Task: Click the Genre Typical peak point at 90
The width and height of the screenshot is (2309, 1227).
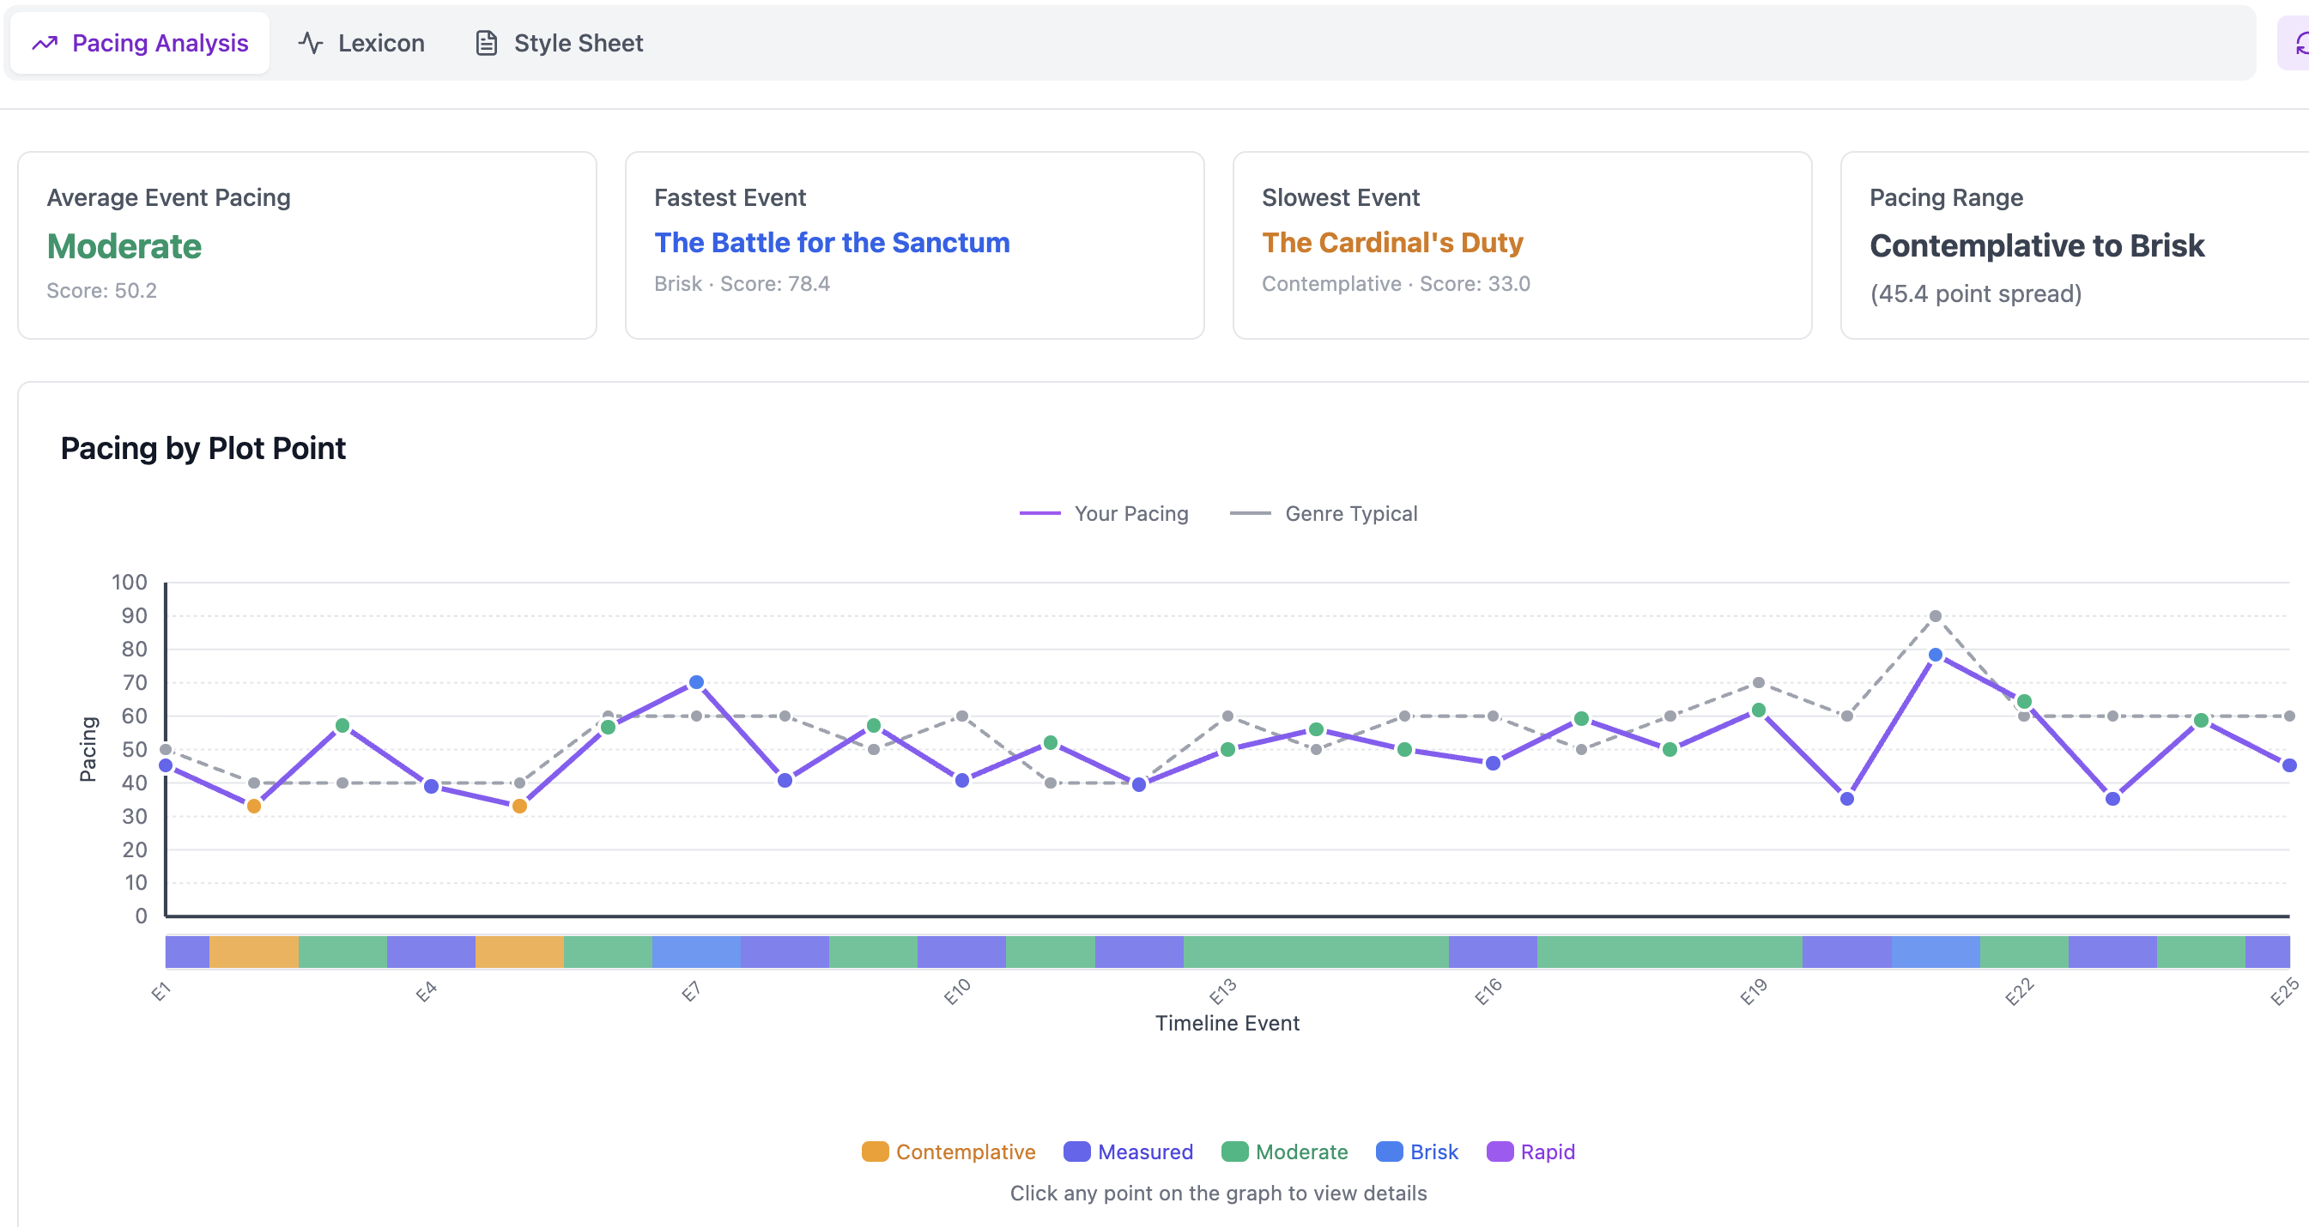Action: (x=1936, y=617)
